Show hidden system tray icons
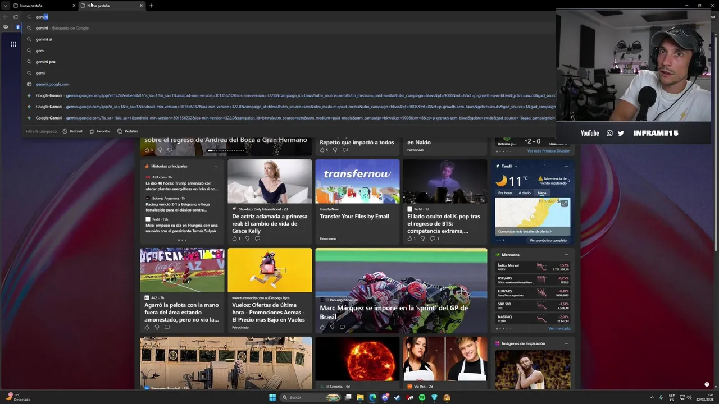719x404 pixels. click(652, 397)
